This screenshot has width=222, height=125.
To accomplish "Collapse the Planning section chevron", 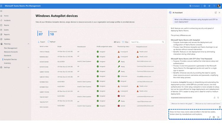I will [x=28, y=44].
